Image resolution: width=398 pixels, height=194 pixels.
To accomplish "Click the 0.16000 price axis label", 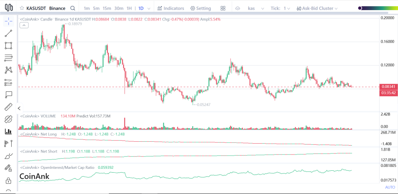I will tap(388, 41).
